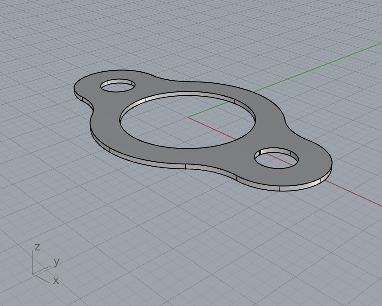This screenshot has height=306, width=382.
Task: Select the gasket's large center hole
Action: pyautogui.click(x=187, y=120)
